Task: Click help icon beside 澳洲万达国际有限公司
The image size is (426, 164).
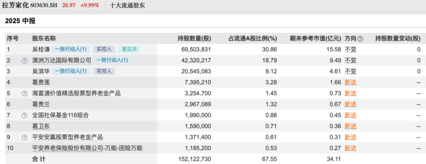Action: coord(24,61)
